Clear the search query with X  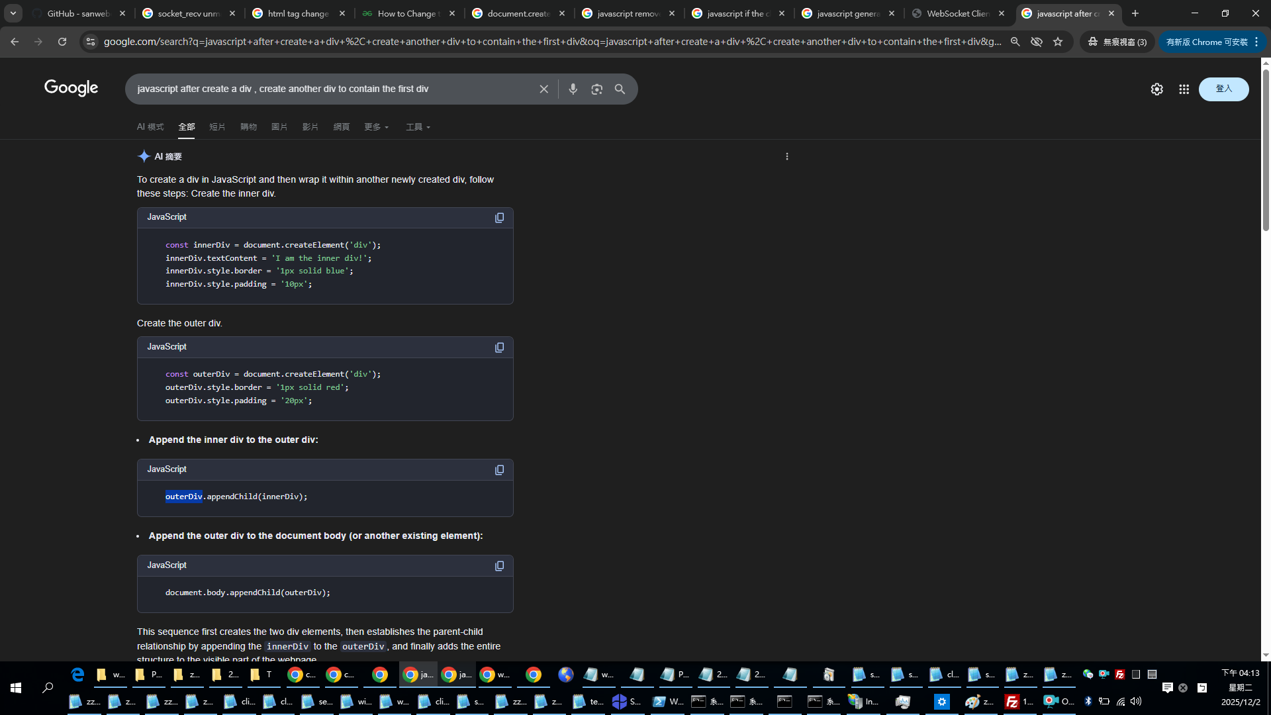[x=543, y=89]
